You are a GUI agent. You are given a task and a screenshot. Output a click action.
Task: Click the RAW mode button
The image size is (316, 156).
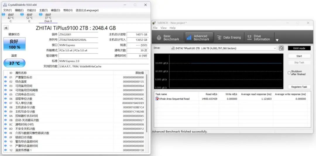(299, 48)
